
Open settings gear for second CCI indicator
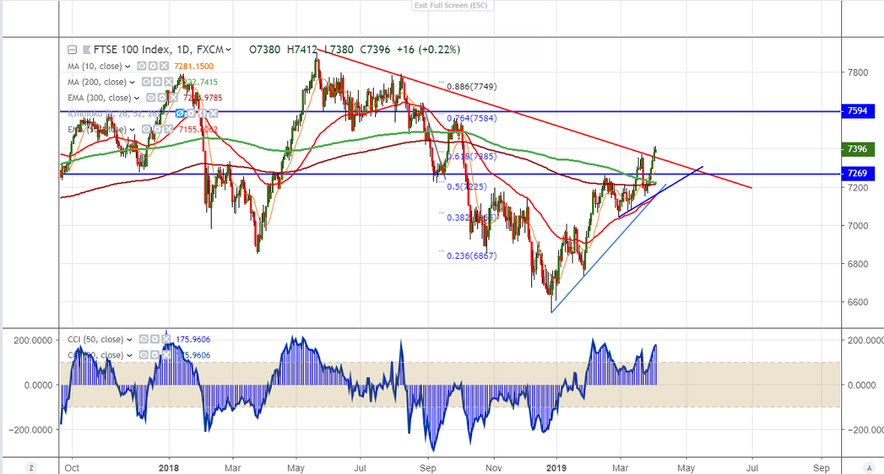coord(155,355)
